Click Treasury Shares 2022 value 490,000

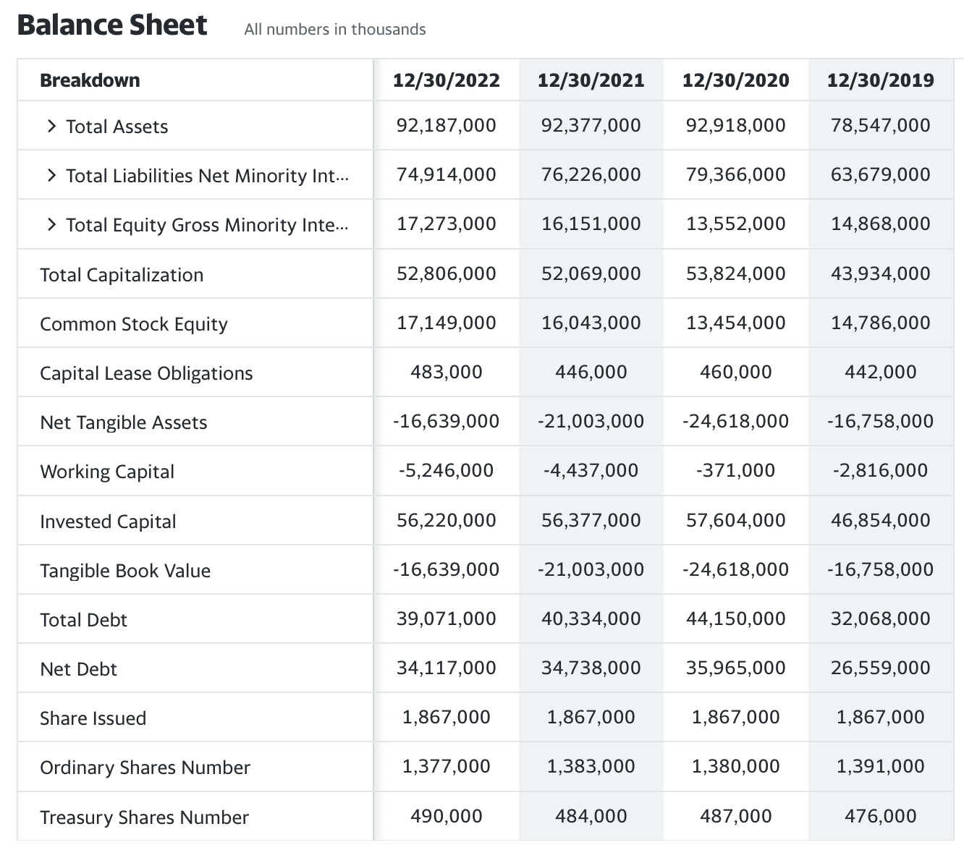447,816
